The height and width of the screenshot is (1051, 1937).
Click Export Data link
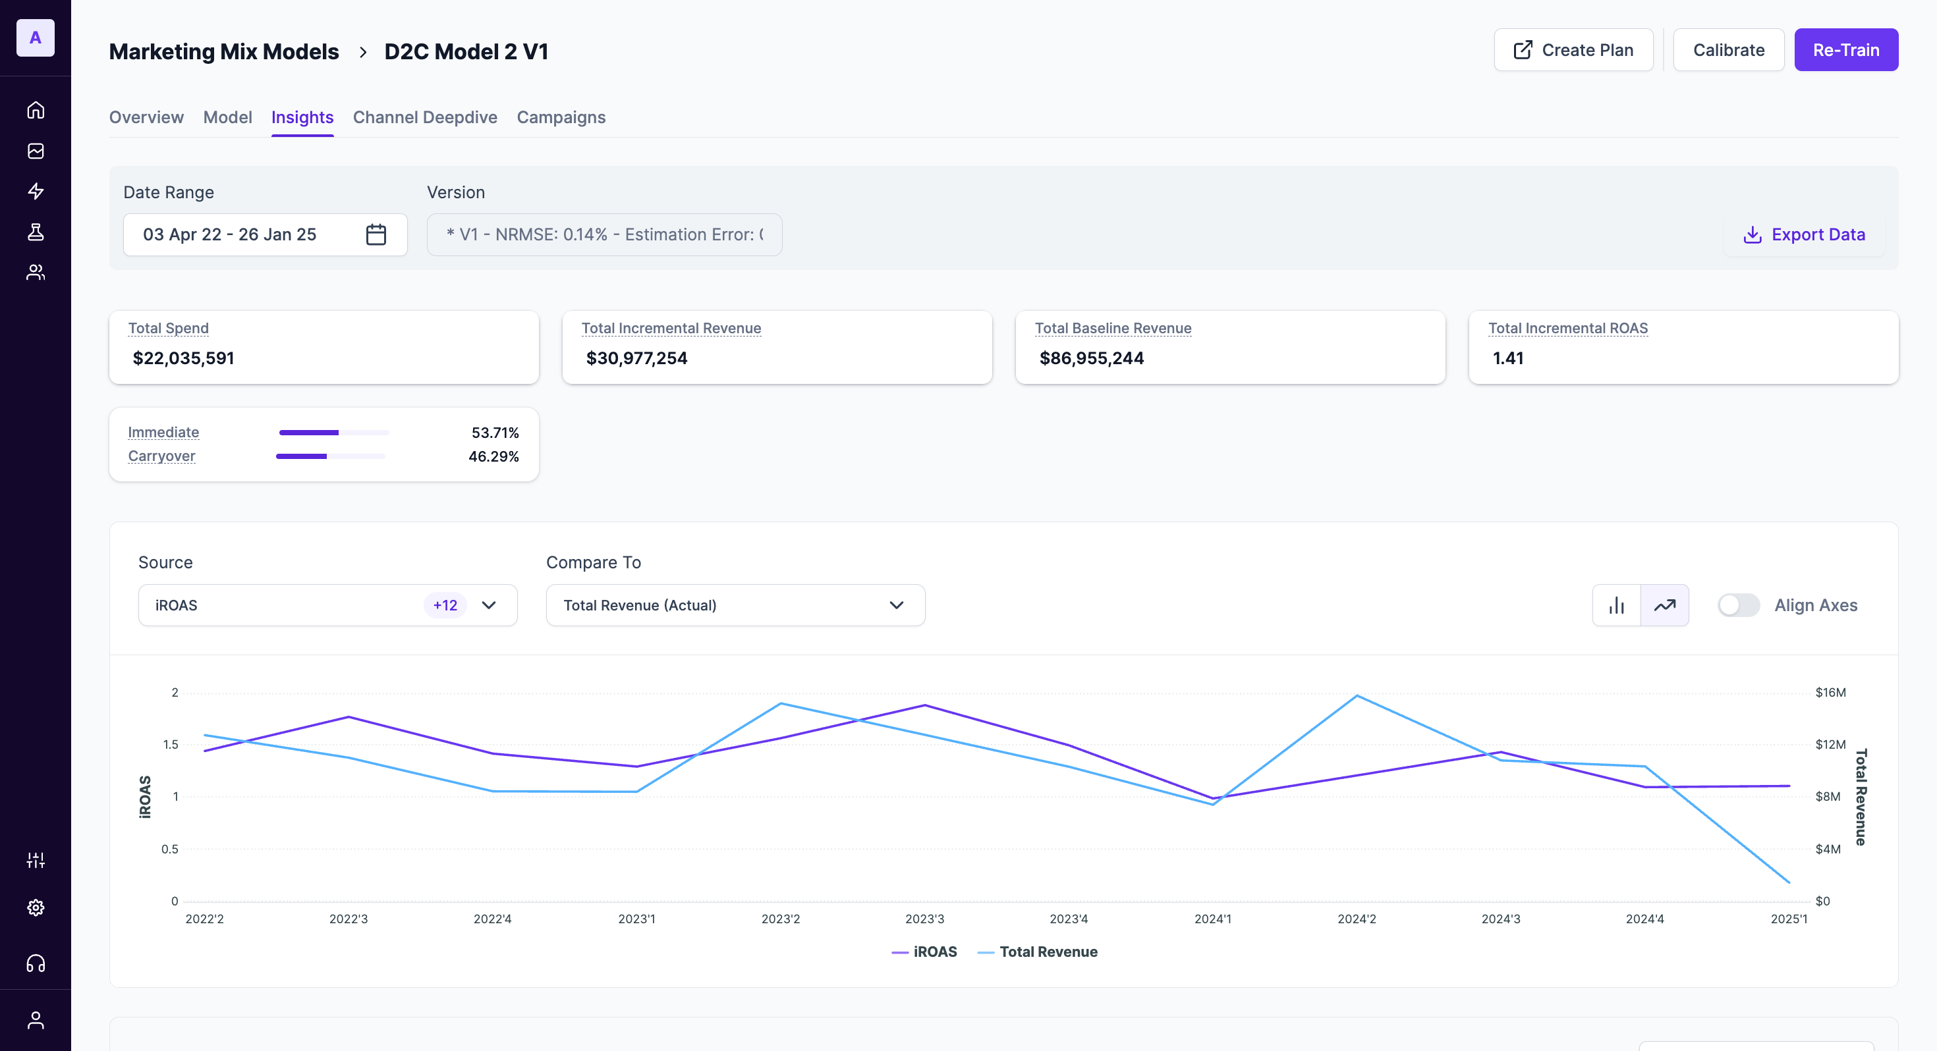1804,234
